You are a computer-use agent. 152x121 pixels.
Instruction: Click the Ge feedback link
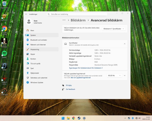[x=70, y=89]
